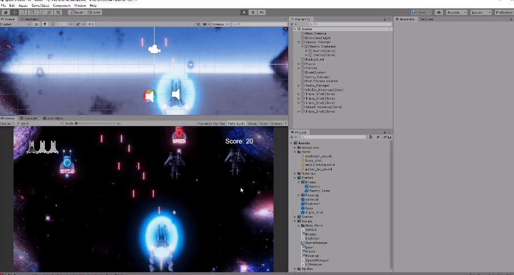
Task: Toggle the Hierarchy panel lock icon
Action: pos(384,19)
